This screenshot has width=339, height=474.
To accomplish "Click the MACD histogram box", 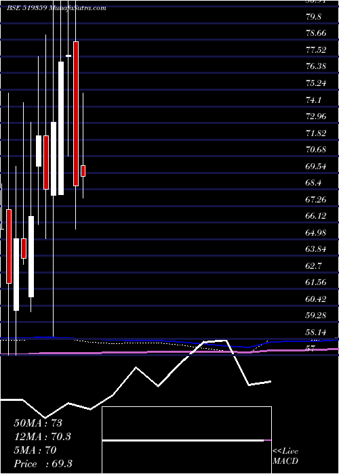I will coord(187,440).
